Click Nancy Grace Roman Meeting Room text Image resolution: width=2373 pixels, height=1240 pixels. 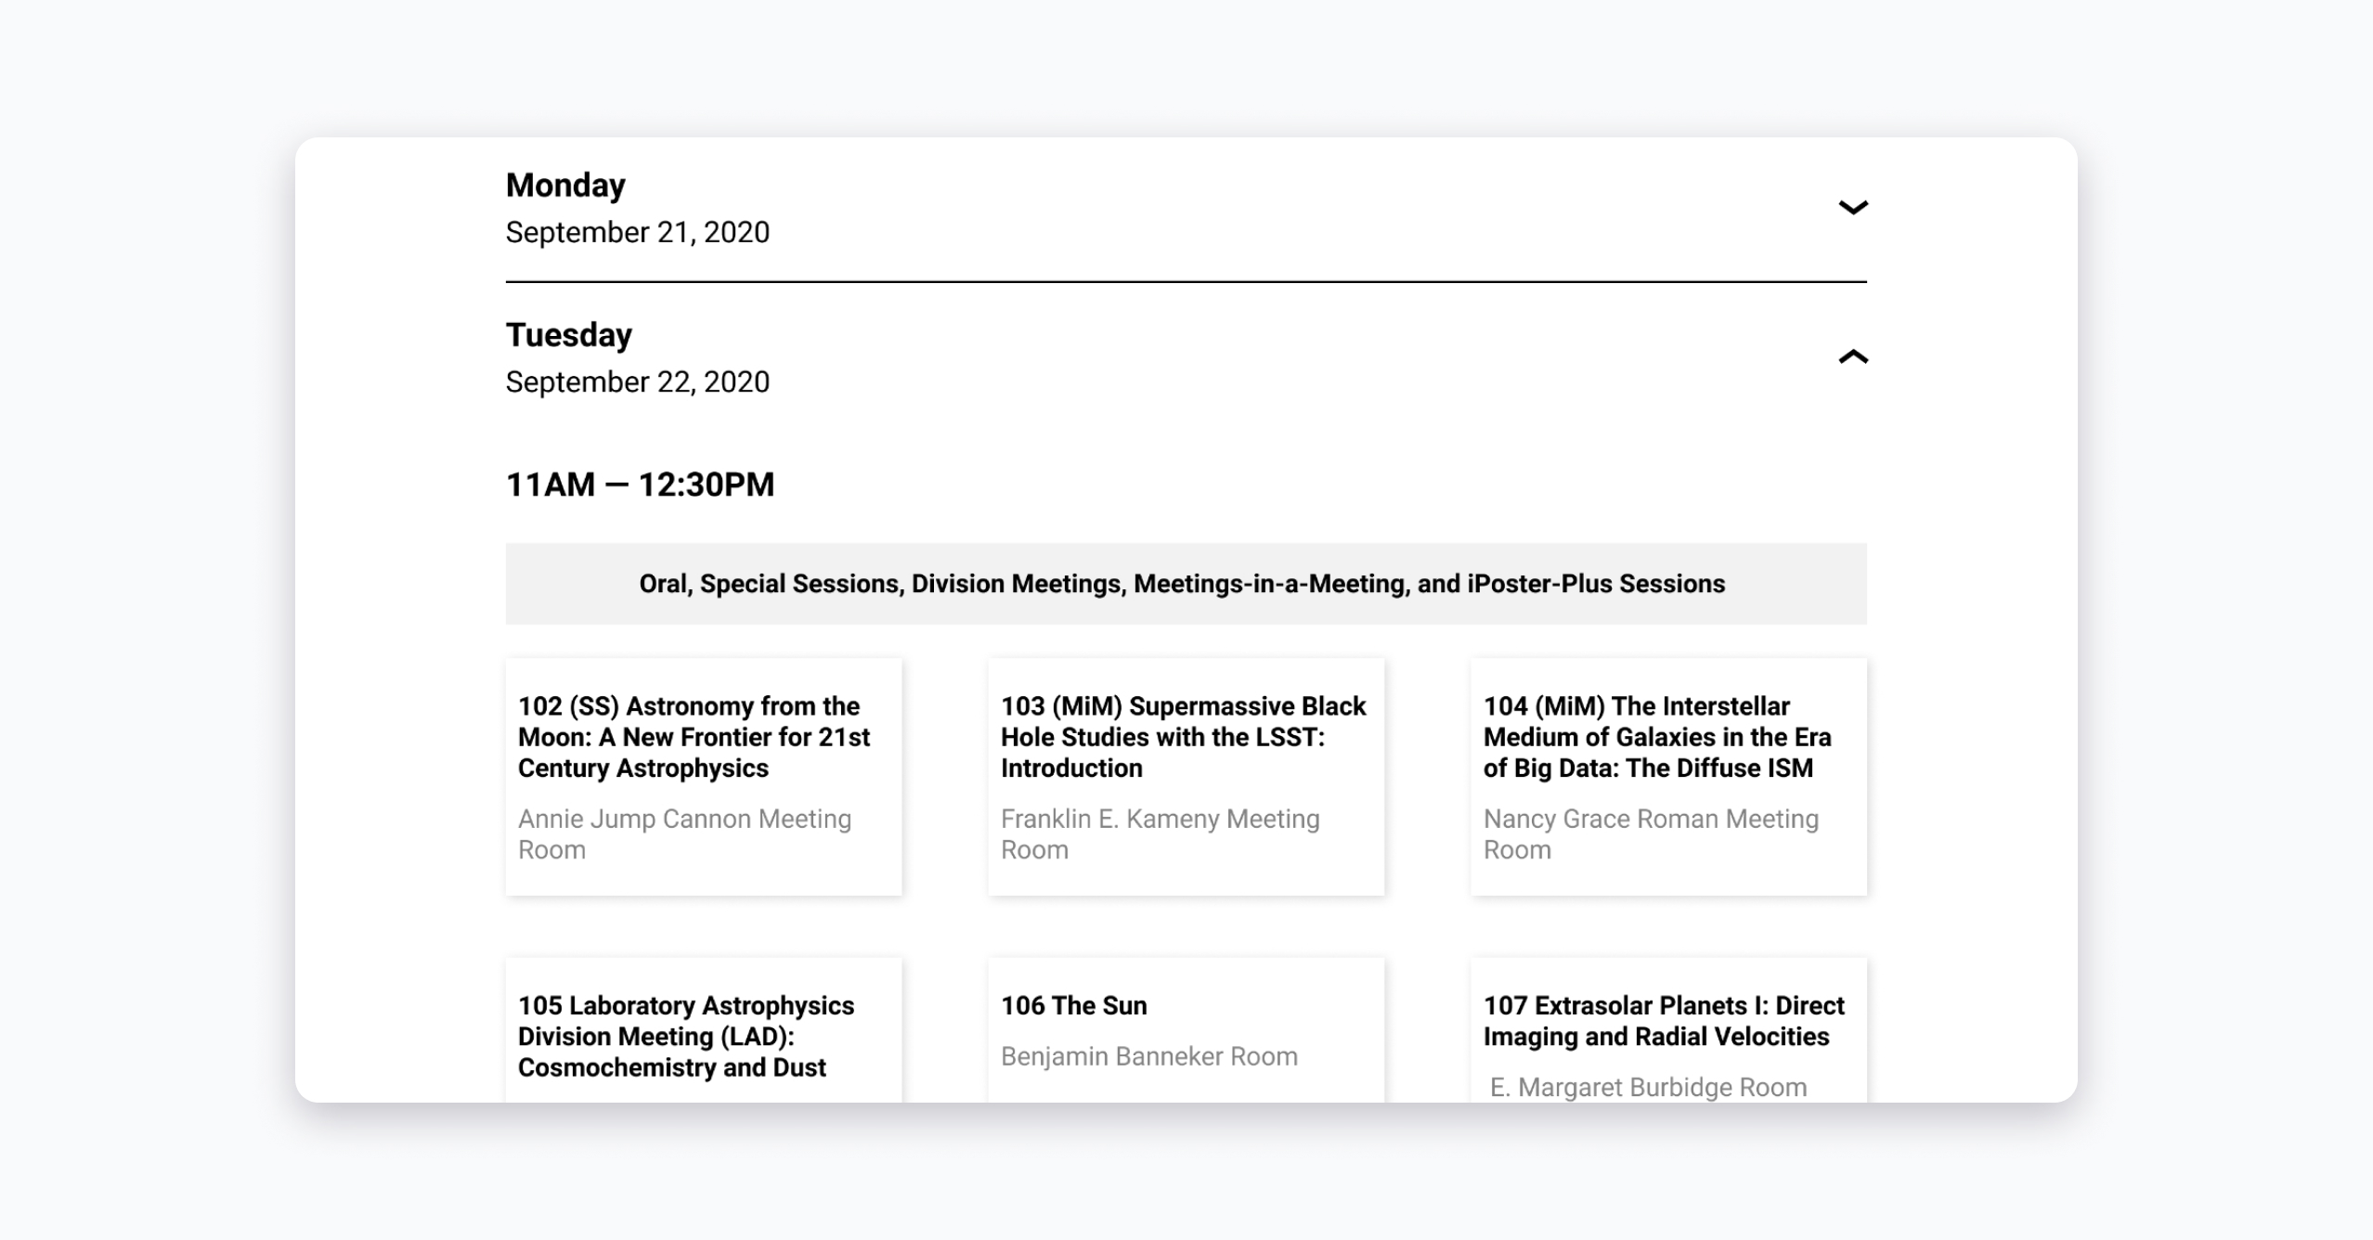[x=1651, y=834]
